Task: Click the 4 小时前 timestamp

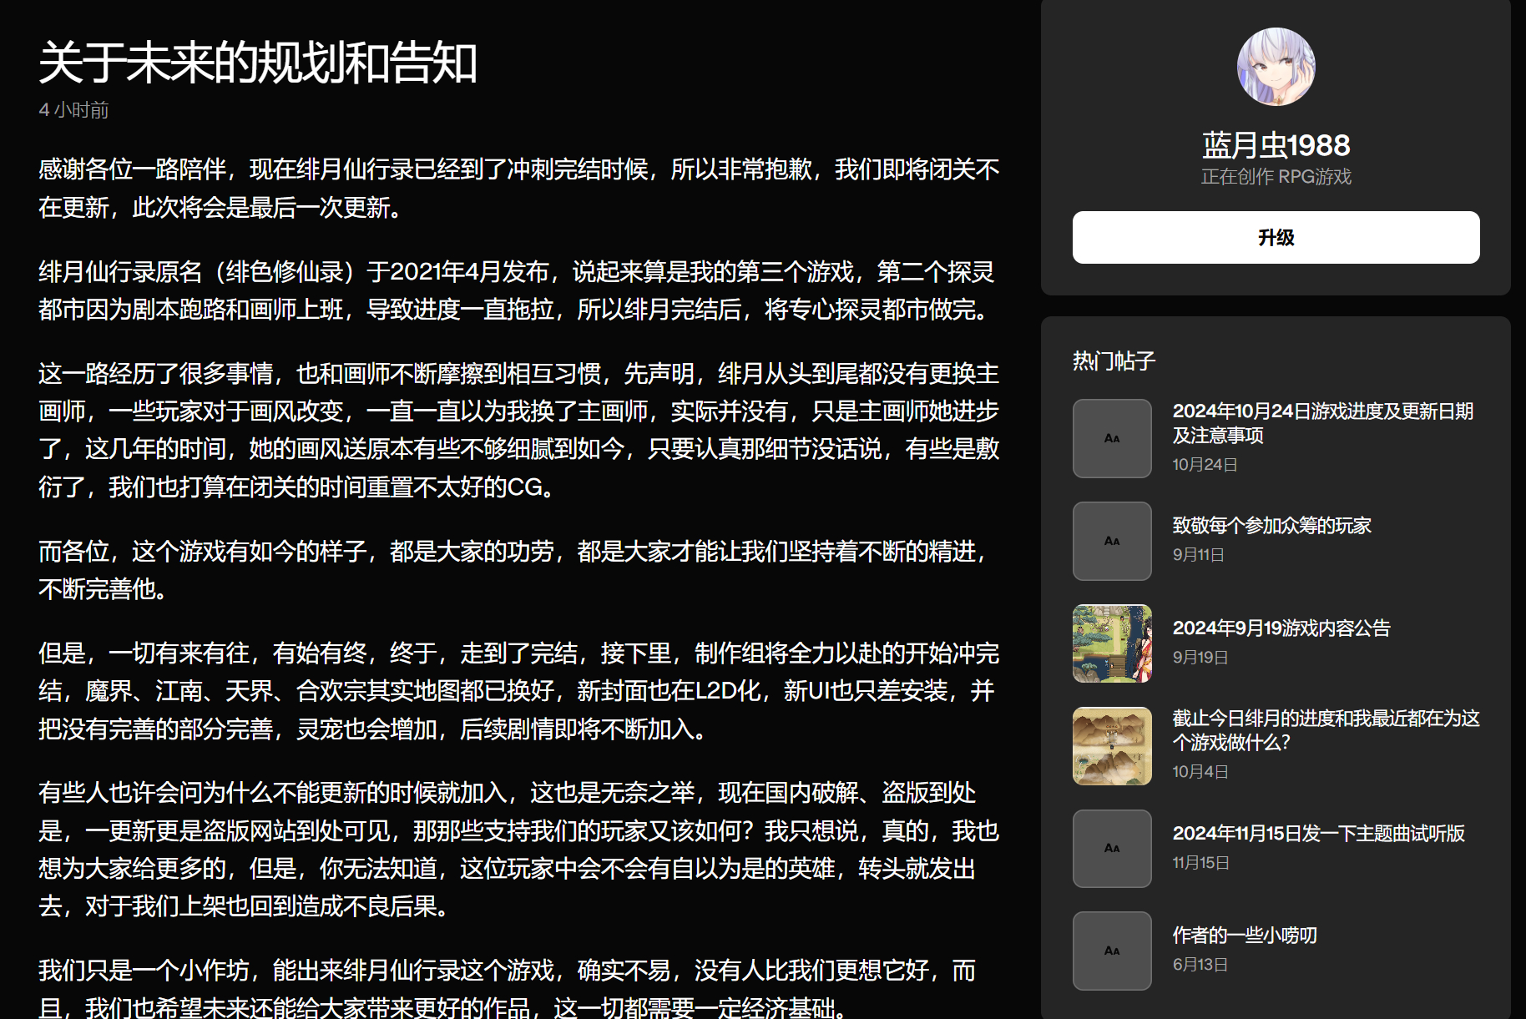Action: (73, 110)
